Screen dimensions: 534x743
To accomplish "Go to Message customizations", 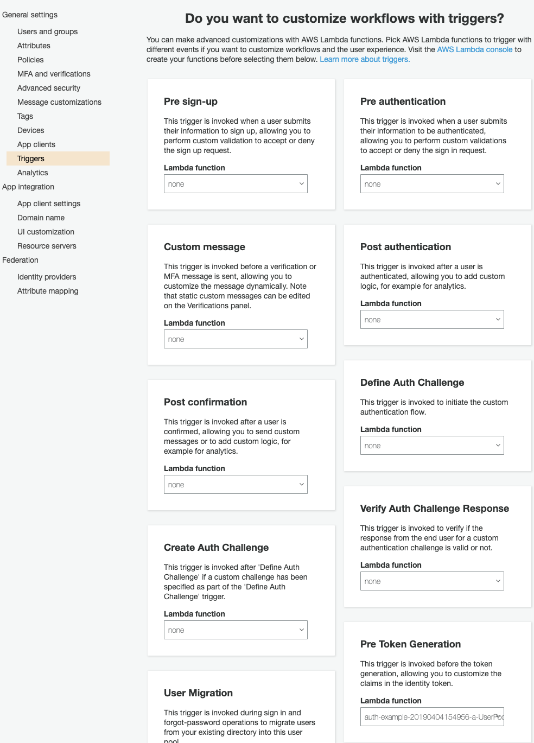I will coord(59,102).
